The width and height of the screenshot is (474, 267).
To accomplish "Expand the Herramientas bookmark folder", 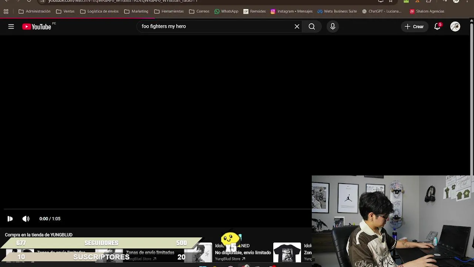I will (x=169, y=11).
